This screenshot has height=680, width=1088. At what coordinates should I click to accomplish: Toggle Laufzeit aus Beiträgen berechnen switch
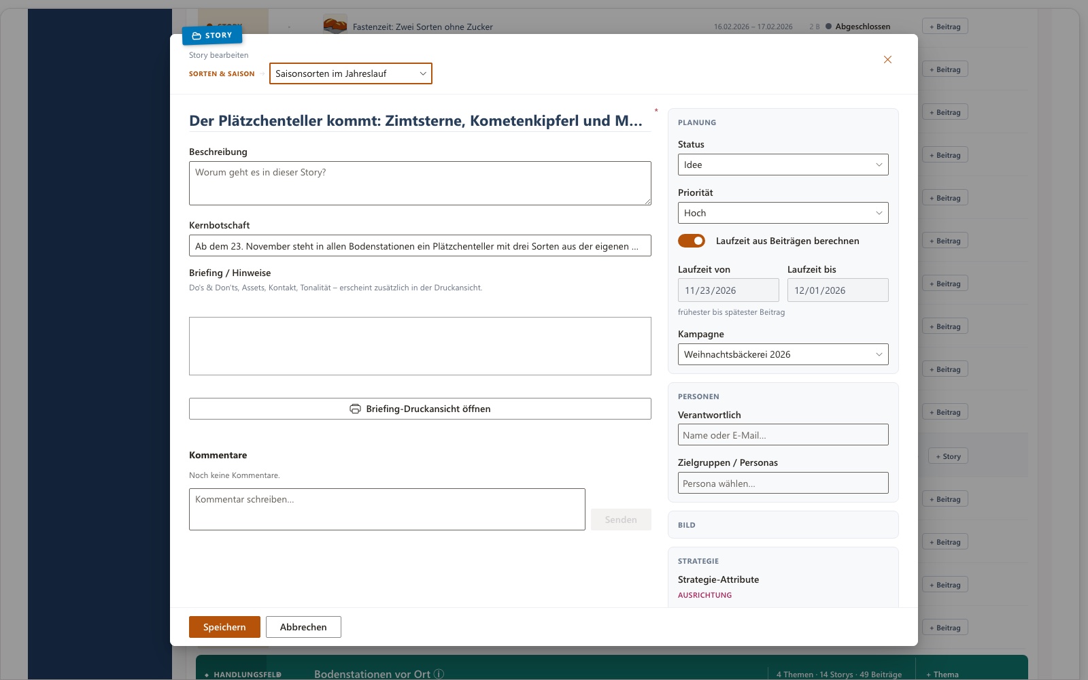click(692, 241)
